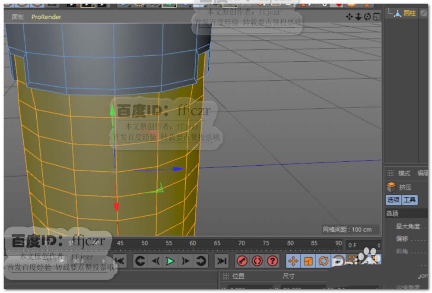Open the 面板 viewport menu
Viewport: 432px width, 293px height.
pyautogui.click(x=18, y=17)
